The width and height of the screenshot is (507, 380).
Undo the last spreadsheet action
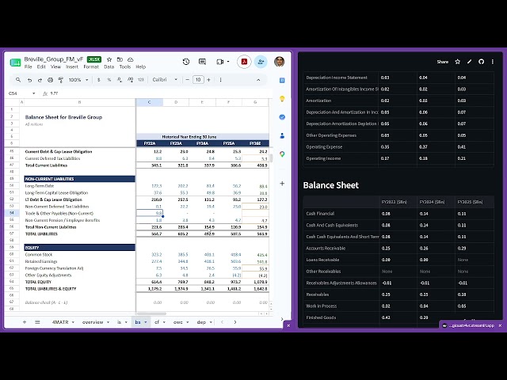click(x=29, y=80)
